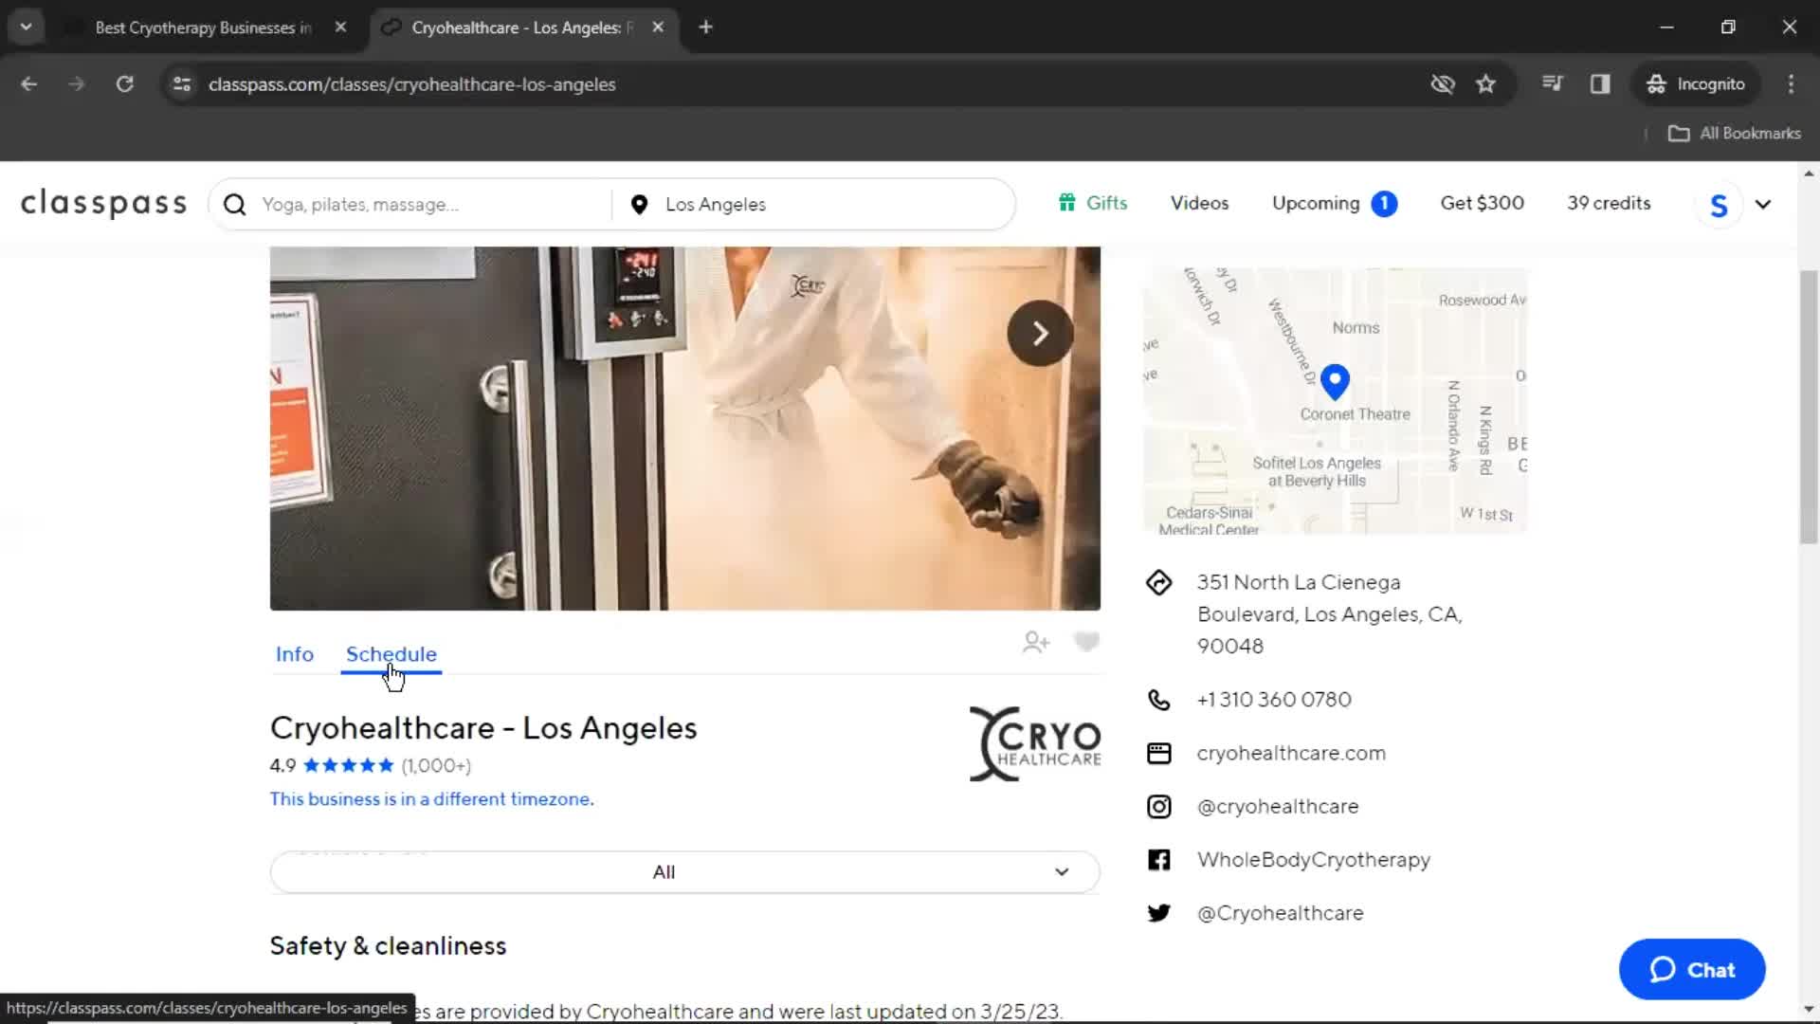1820x1024 pixels.
Task: Open a new browser tab
Action: 705,27
